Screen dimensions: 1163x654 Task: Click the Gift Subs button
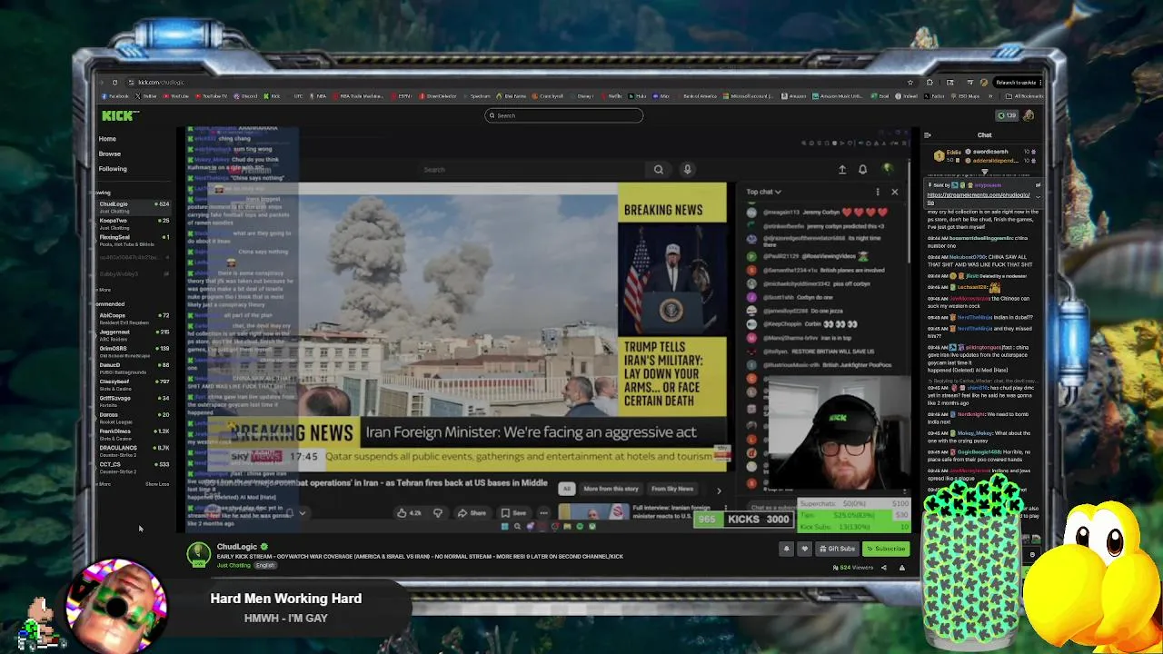click(x=837, y=549)
